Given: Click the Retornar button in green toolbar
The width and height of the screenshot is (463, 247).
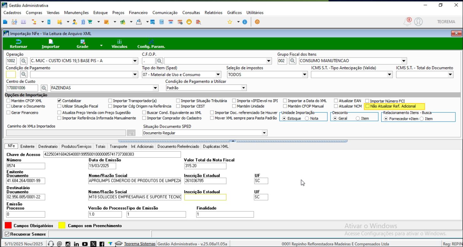Looking at the screenshot, I should tap(18, 44).
